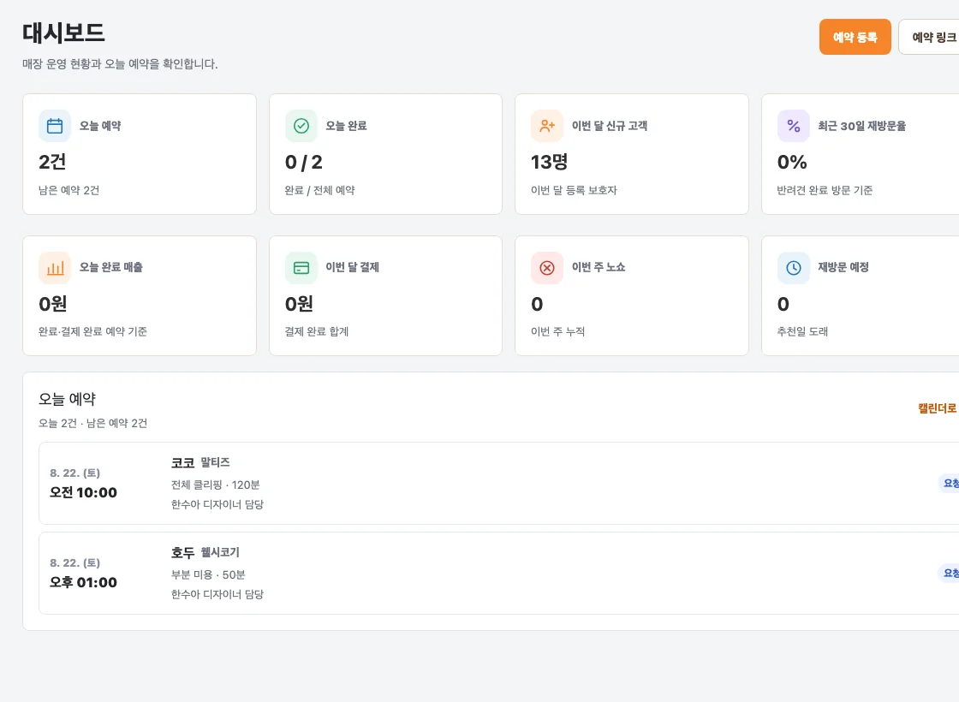
Task: Click the 최근 30일 재방문율 label
Action: coord(861,126)
